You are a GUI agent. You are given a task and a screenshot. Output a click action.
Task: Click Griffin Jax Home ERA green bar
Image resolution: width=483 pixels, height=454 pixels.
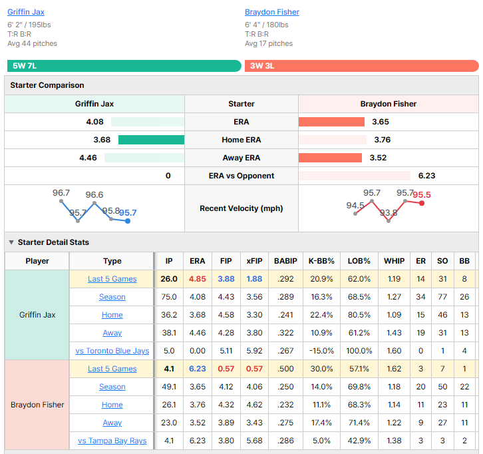pos(151,140)
